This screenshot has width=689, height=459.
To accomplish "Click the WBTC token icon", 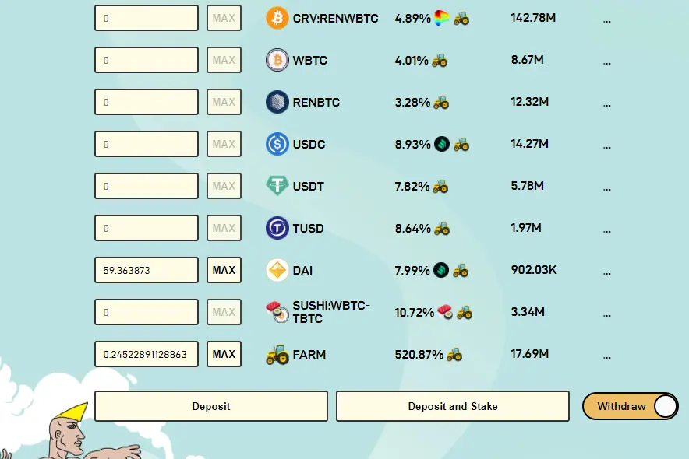I will pos(277,60).
